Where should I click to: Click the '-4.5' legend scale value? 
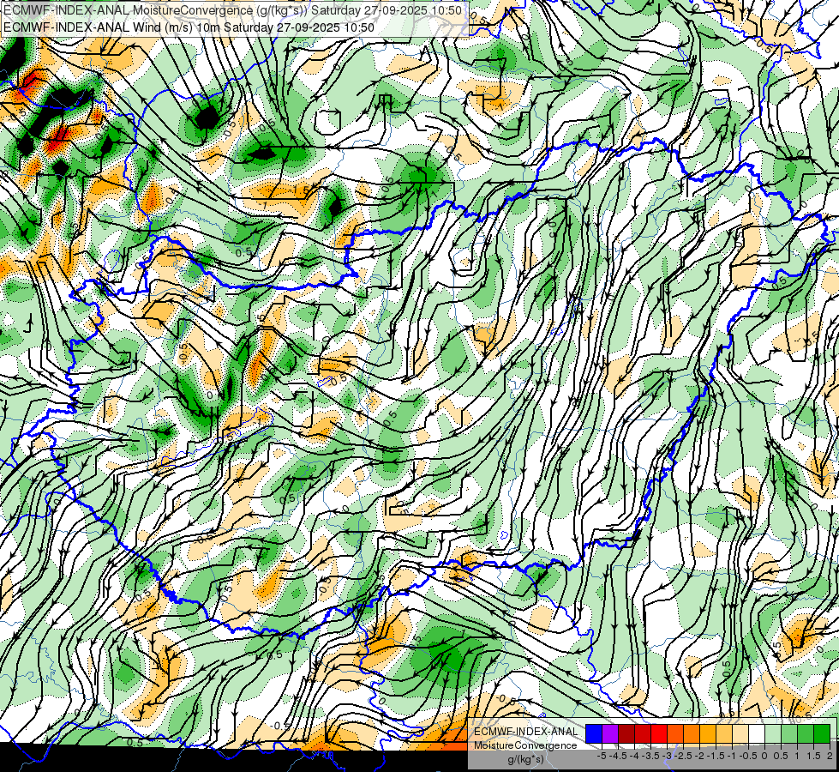(x=618, y=756)
